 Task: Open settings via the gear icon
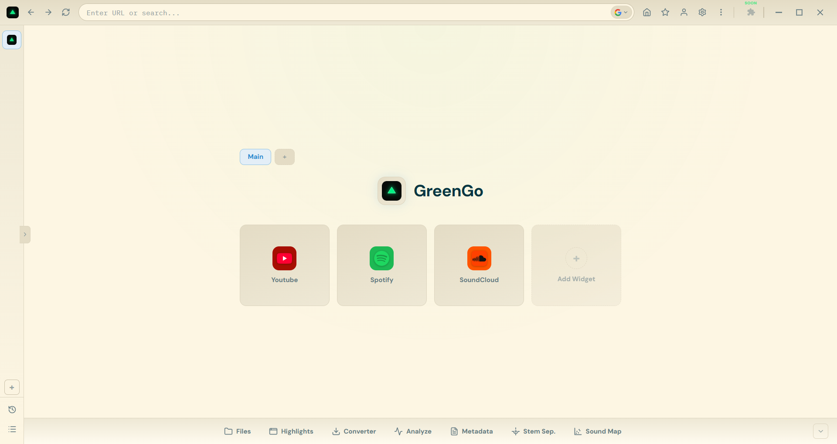pyautogui.click(x=702, y=13)
